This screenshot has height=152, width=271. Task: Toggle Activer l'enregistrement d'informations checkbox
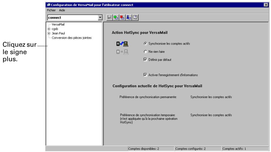point(145,75)
